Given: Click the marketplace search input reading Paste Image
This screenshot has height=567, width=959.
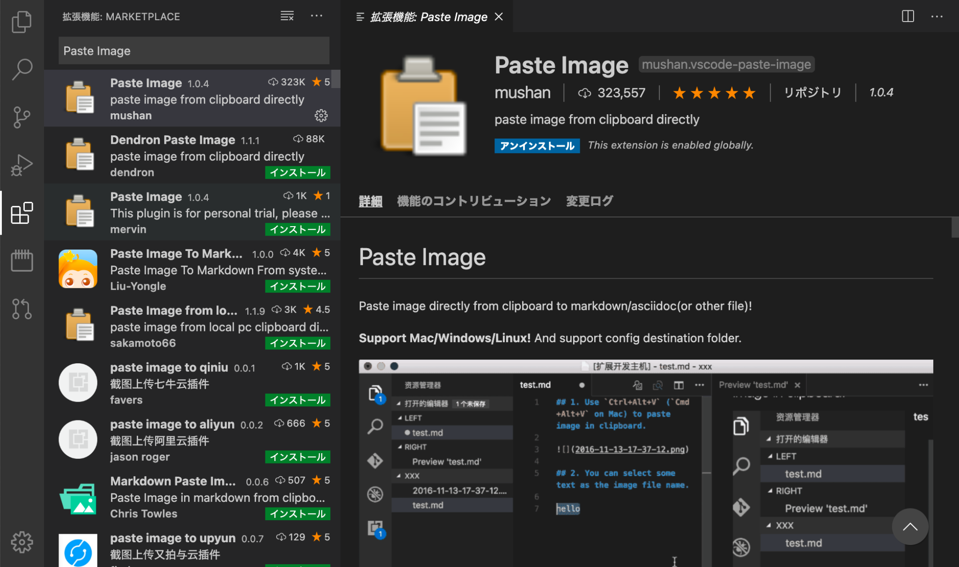Looking at the screenshot, I should tap(193, 51).
